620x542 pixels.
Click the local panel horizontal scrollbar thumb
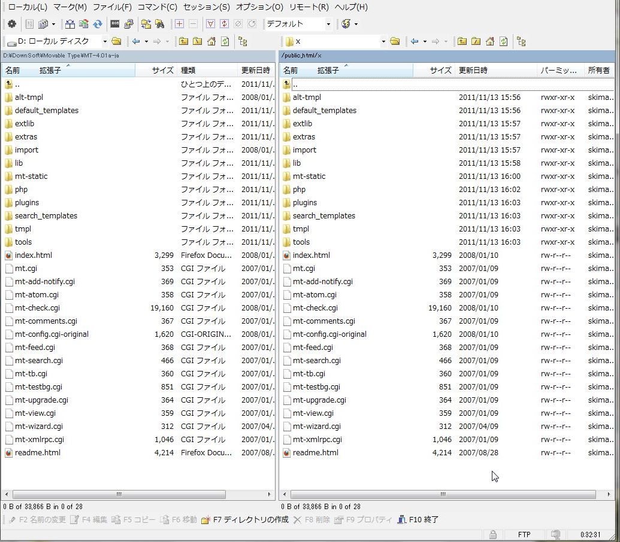coord(119,494)
